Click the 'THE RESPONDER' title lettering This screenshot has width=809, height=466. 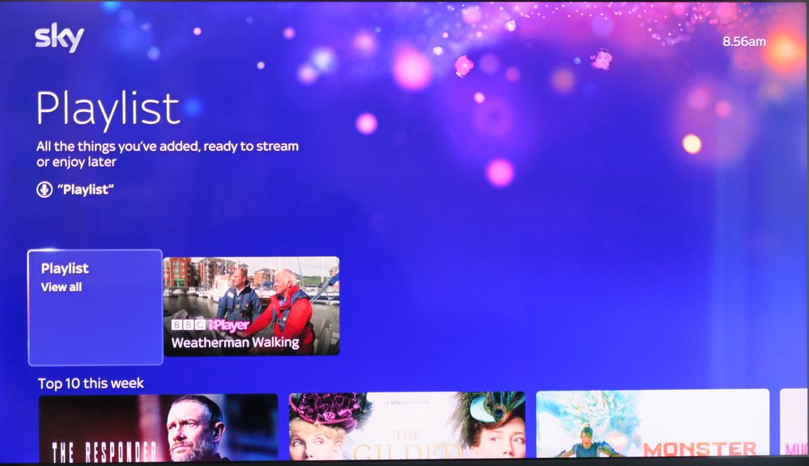coord(104,451)
